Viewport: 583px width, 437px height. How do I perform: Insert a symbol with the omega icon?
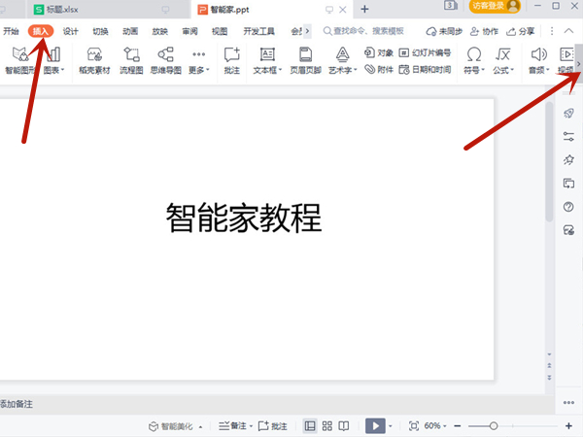coord(474,59)
